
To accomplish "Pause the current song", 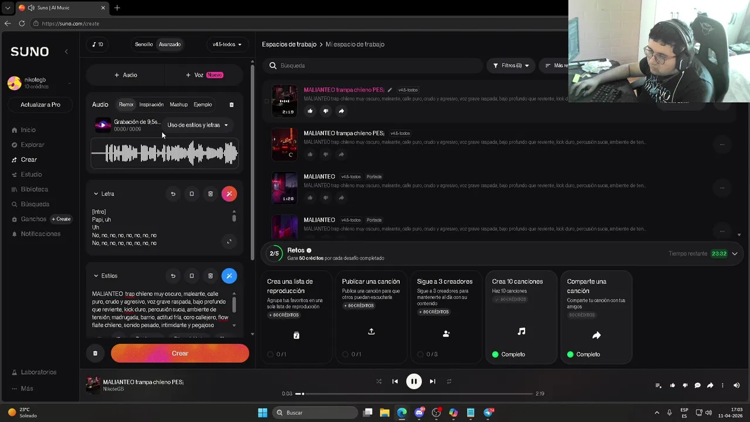I will (414, 382).
